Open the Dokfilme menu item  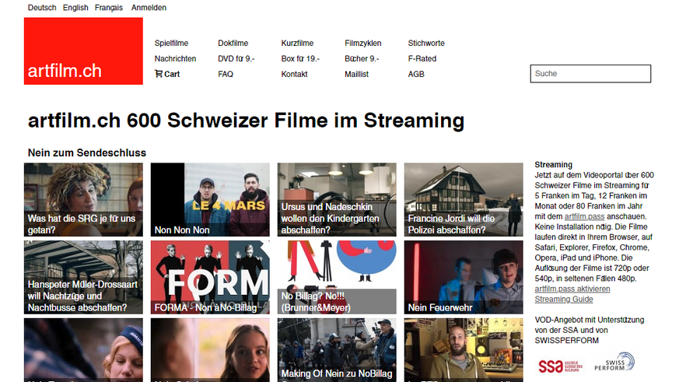(233, 44)
